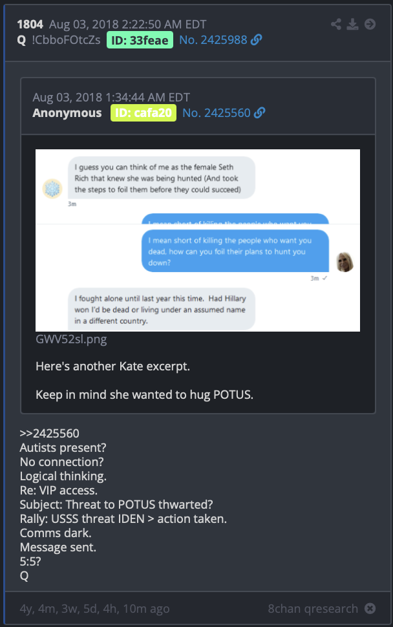The width and height of the screenshot is (393, 627).
Task: Click the Q !CbboFOtcZs tripcode name
Action: [x=59, y=40]
